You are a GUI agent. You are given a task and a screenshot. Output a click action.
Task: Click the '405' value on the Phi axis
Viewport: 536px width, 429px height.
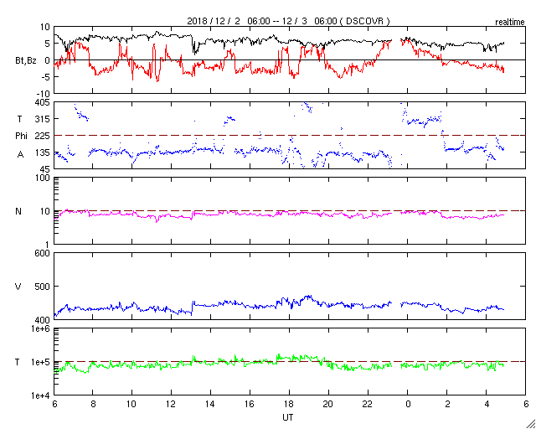pos(43,102)
